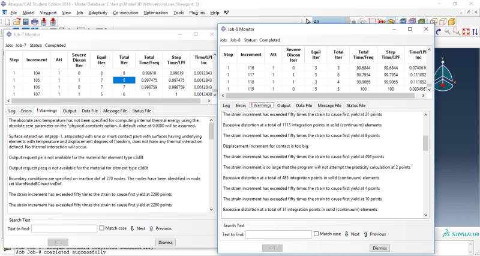Click Text to find field in Job-8 Monitor

[x=278, y=234]
